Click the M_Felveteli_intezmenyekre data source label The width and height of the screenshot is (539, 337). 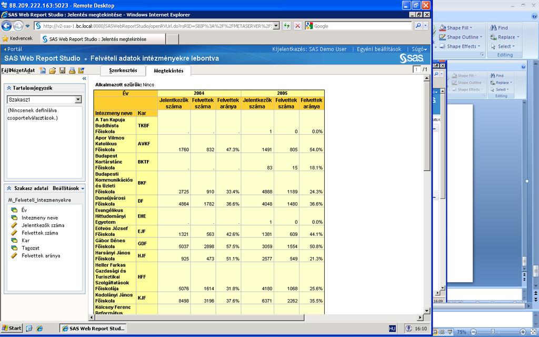(39, 200)
